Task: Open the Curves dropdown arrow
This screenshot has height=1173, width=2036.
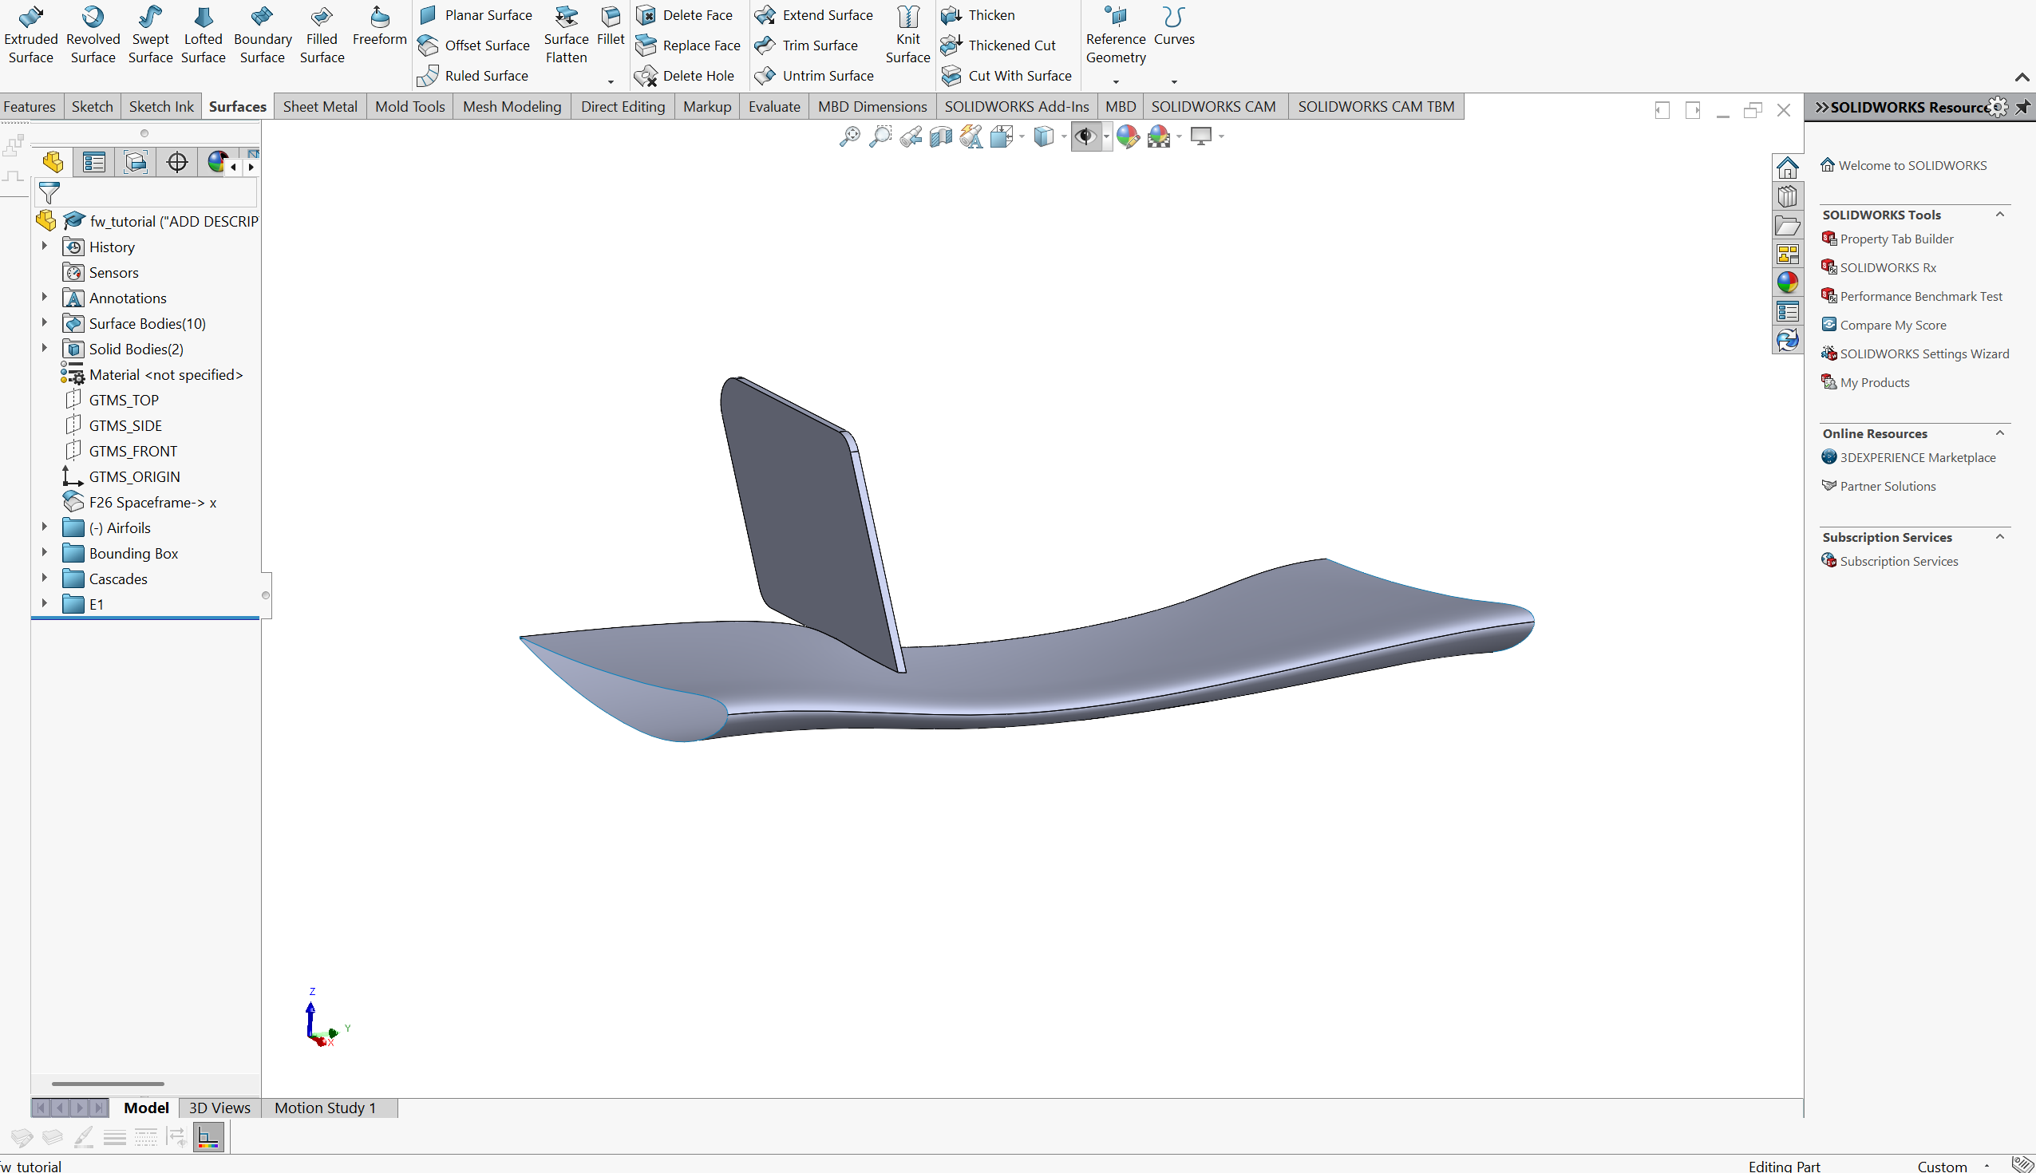Action: click(1174, 81)
